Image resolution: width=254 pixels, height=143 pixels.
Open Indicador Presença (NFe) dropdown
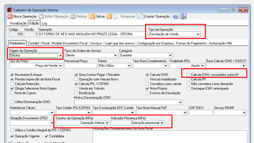pyautogui.click(x=162, y=123)
